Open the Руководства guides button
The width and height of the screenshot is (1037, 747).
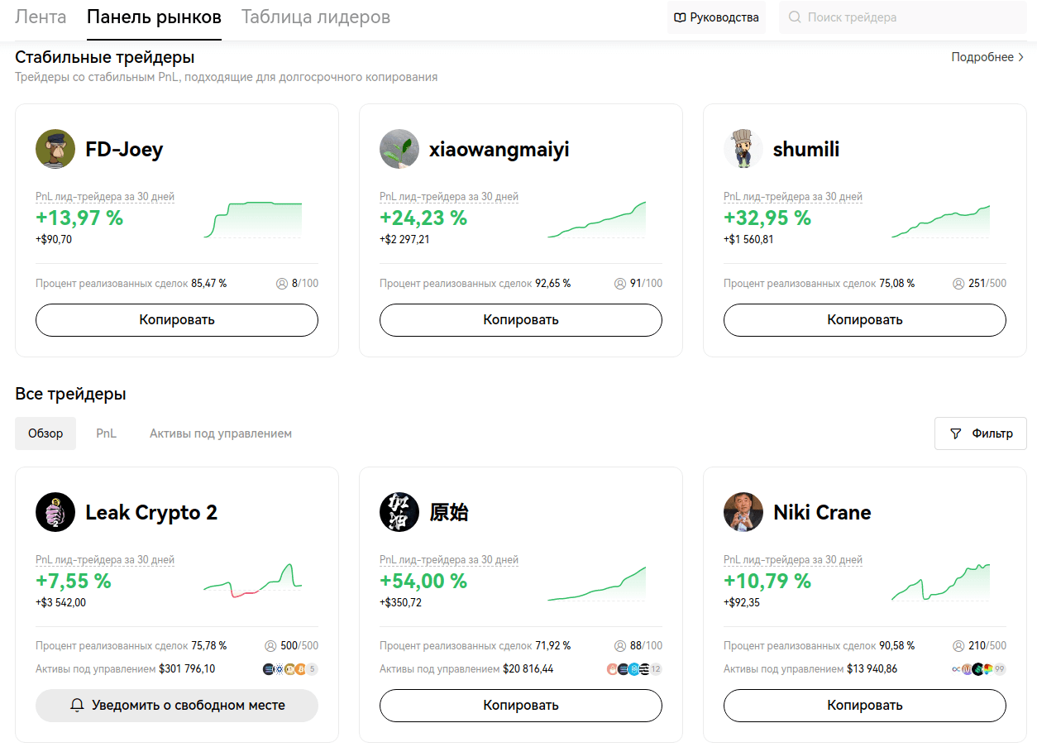tap(716, 17)
